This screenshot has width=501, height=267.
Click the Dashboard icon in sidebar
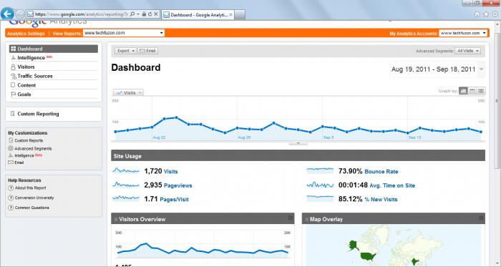click(13, 49)
